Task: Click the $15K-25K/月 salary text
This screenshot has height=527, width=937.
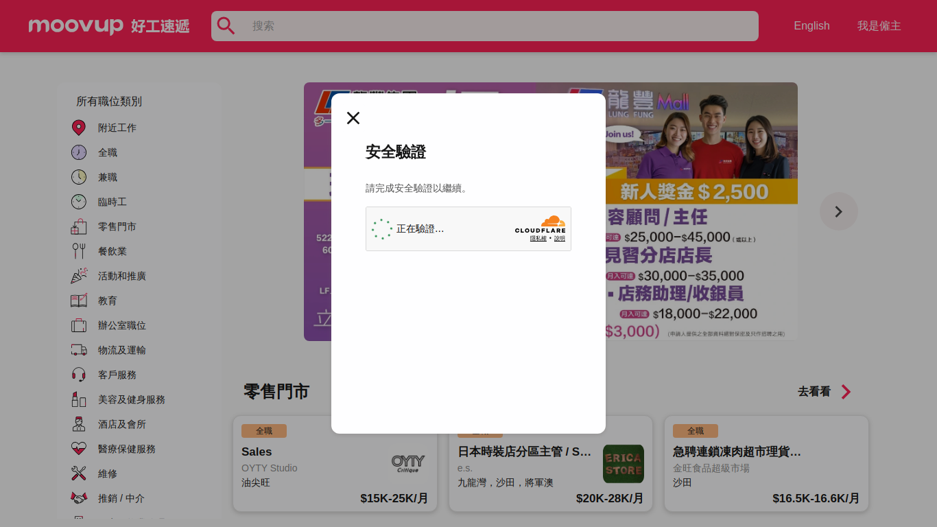Action: tap(394, 498)
